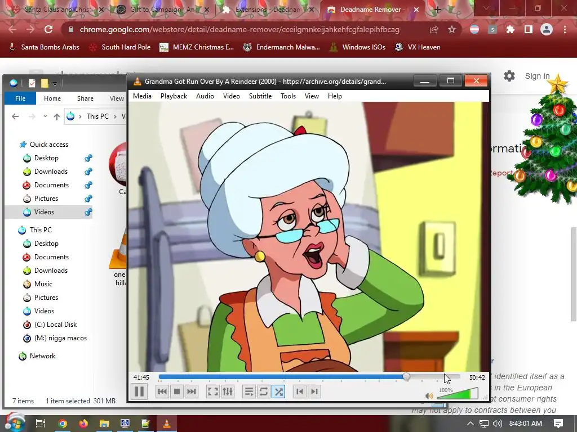Mute VLC with the speaker icon
577x432 pixels.
pos(429,396)
